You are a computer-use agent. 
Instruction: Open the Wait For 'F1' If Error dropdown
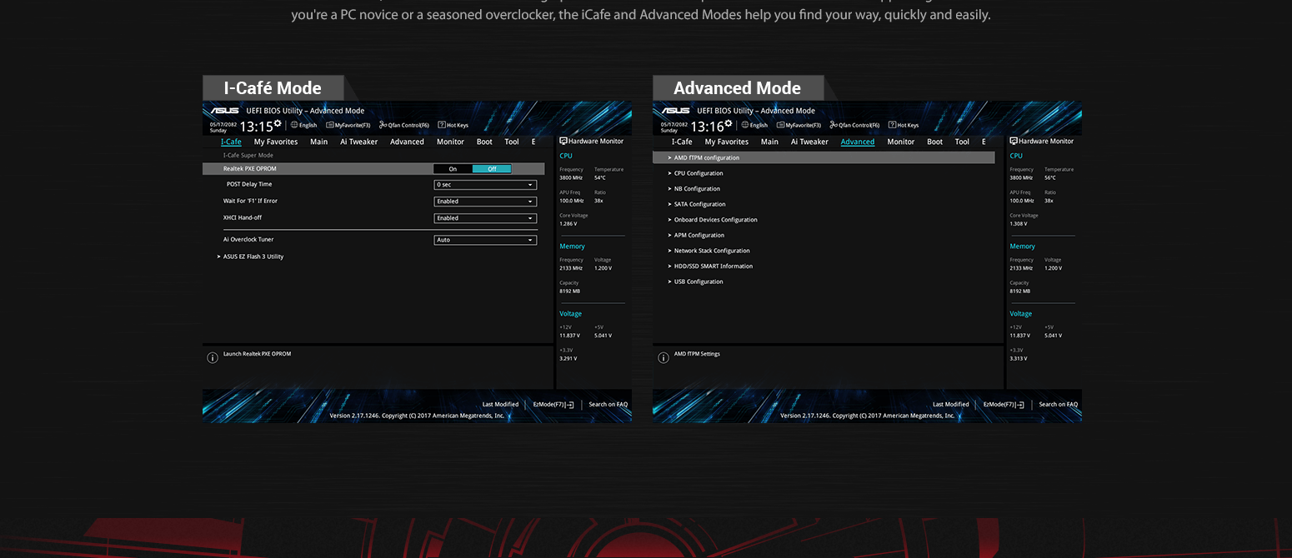click(x=485, y=202)
